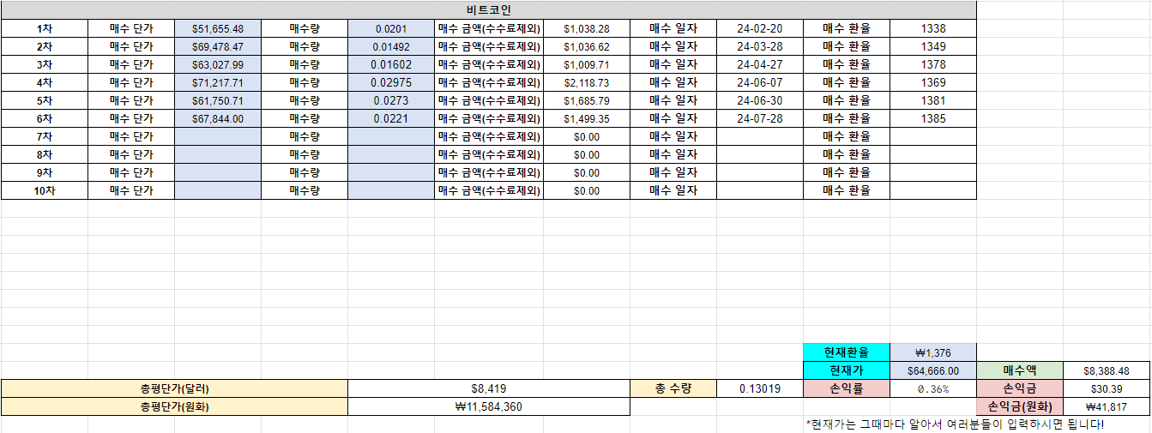Click purchase amount $1,036.62
Screen dimensions: 1152x433
coord(587,46)
